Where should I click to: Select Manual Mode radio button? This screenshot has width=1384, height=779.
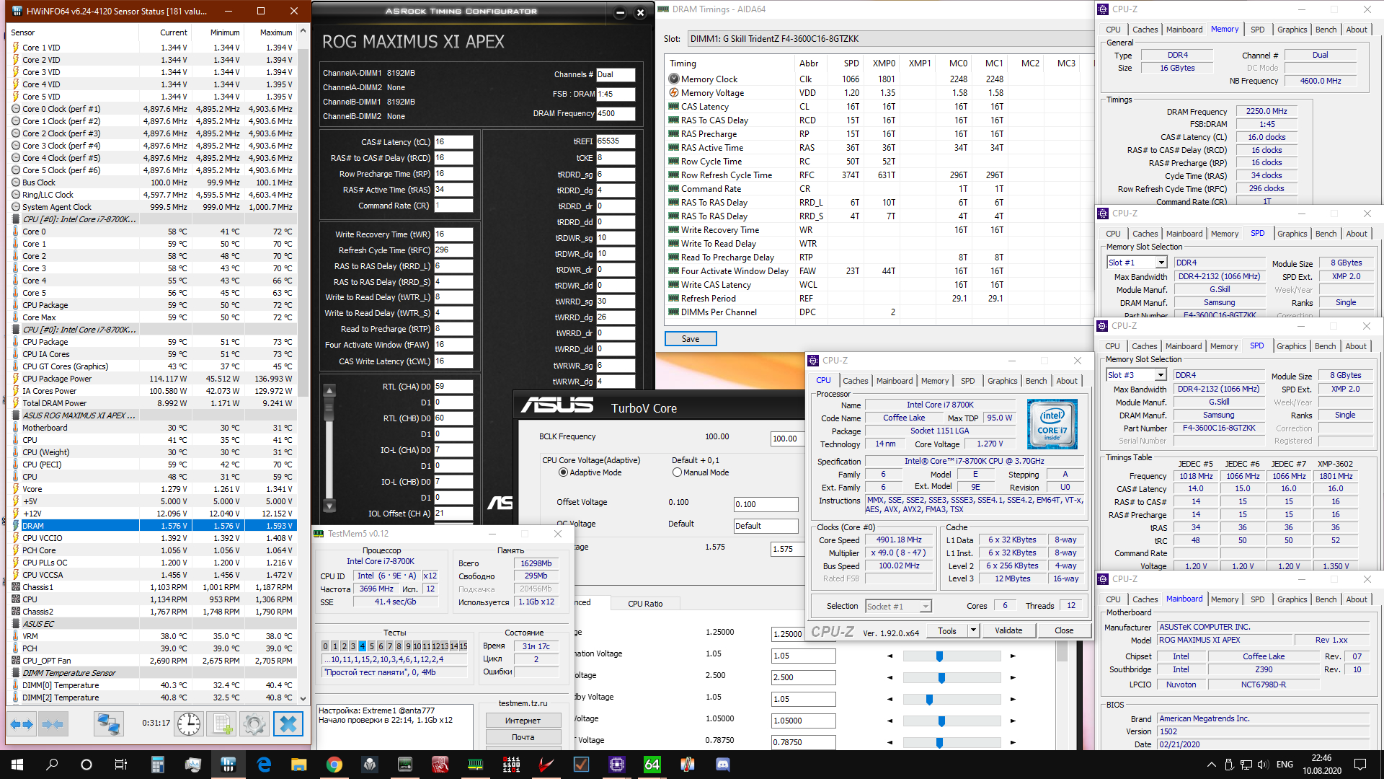(677, 472)
